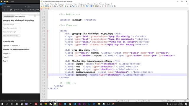Click the New file icon in Notepad++ toolbar
This screenshot has width=189, height=106.
42,6
